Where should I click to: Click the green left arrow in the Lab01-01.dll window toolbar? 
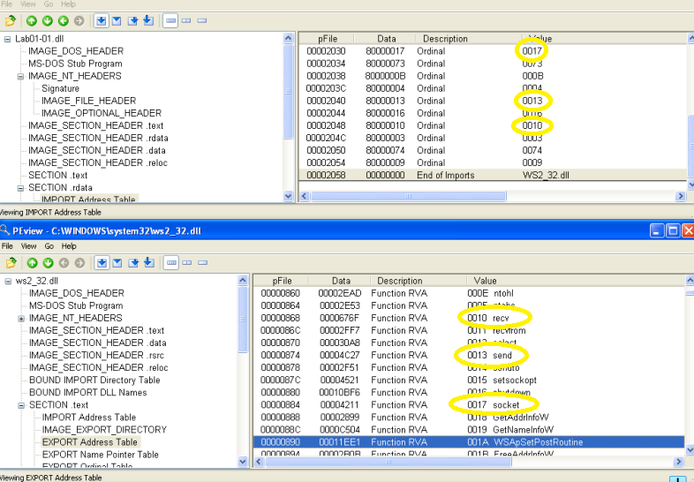(x=63, y=20)
